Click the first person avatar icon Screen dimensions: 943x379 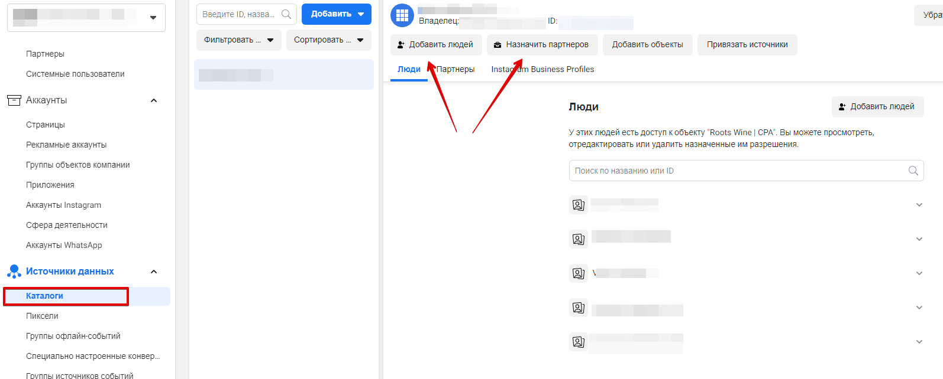tap(579, 205)
